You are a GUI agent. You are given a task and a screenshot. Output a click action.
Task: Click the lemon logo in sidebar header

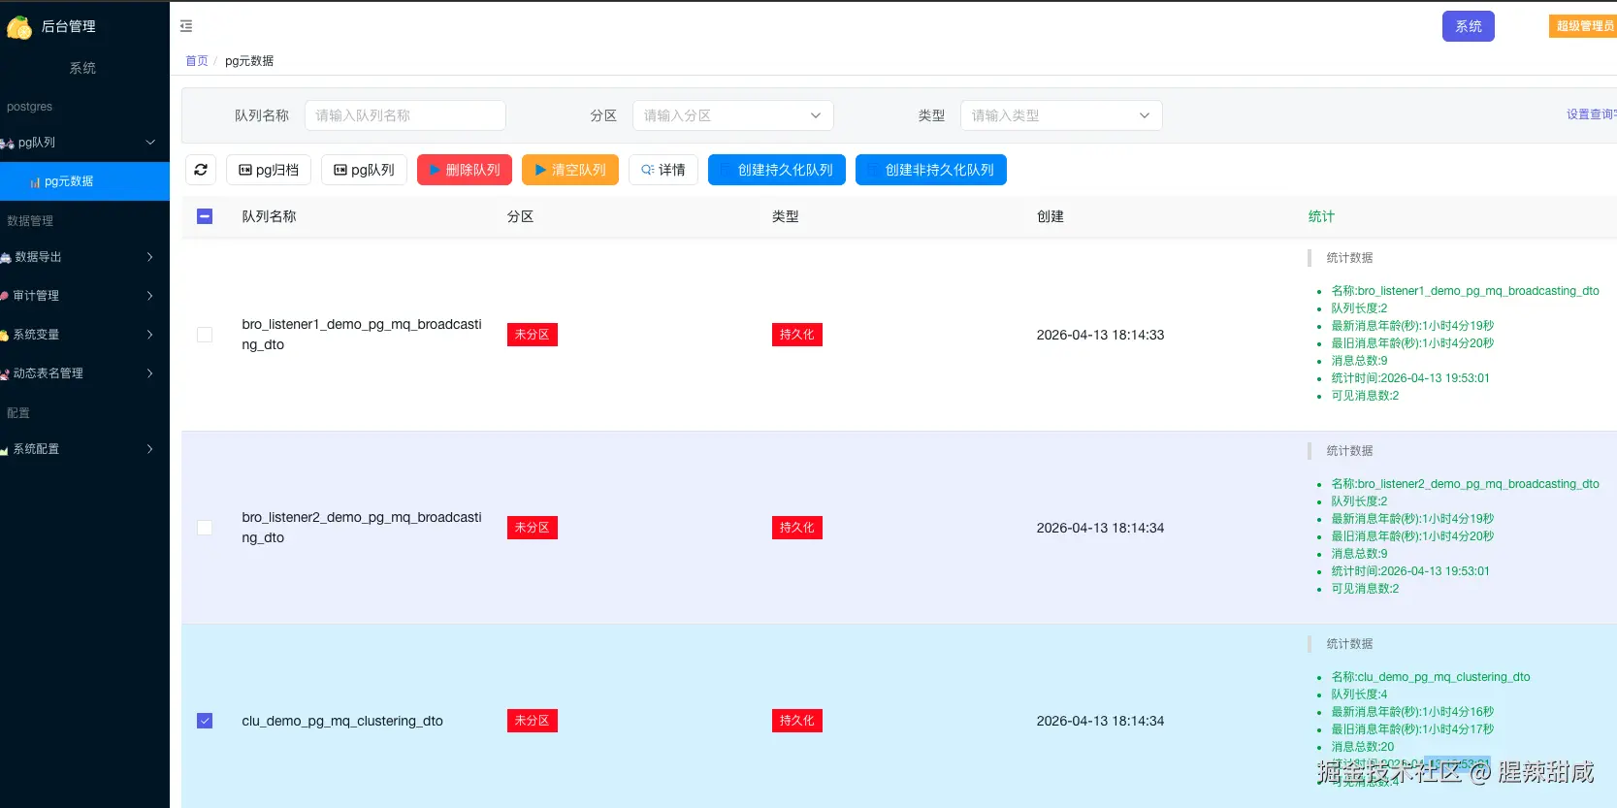point(18,27)
